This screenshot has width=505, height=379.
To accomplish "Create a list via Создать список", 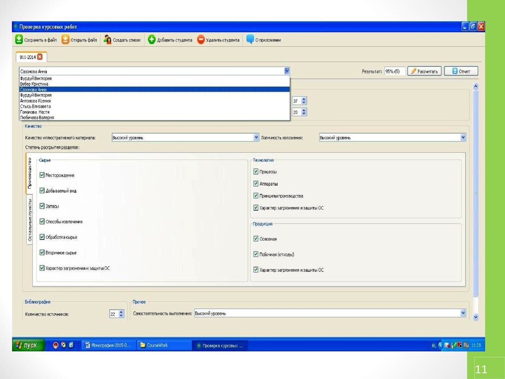I will point(122,39).
